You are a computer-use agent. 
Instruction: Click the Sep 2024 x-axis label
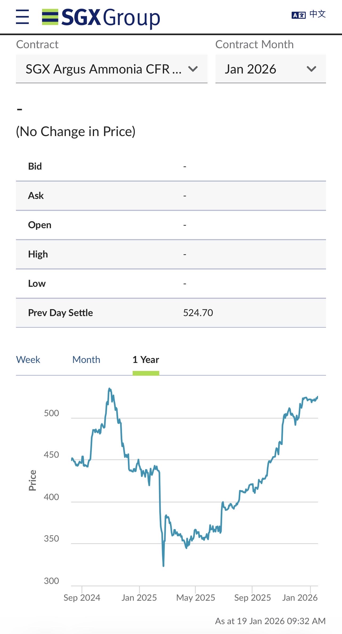[x=82, y=598]
